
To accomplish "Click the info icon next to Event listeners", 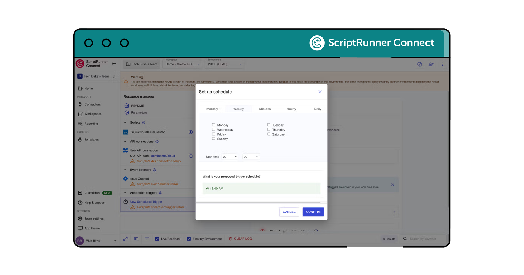I will (x=154, y=170).
